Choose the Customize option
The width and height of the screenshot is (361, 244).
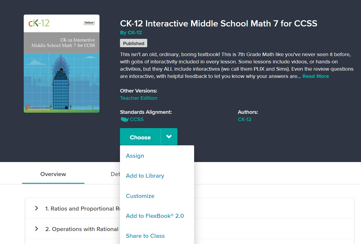tap(140, 196)
